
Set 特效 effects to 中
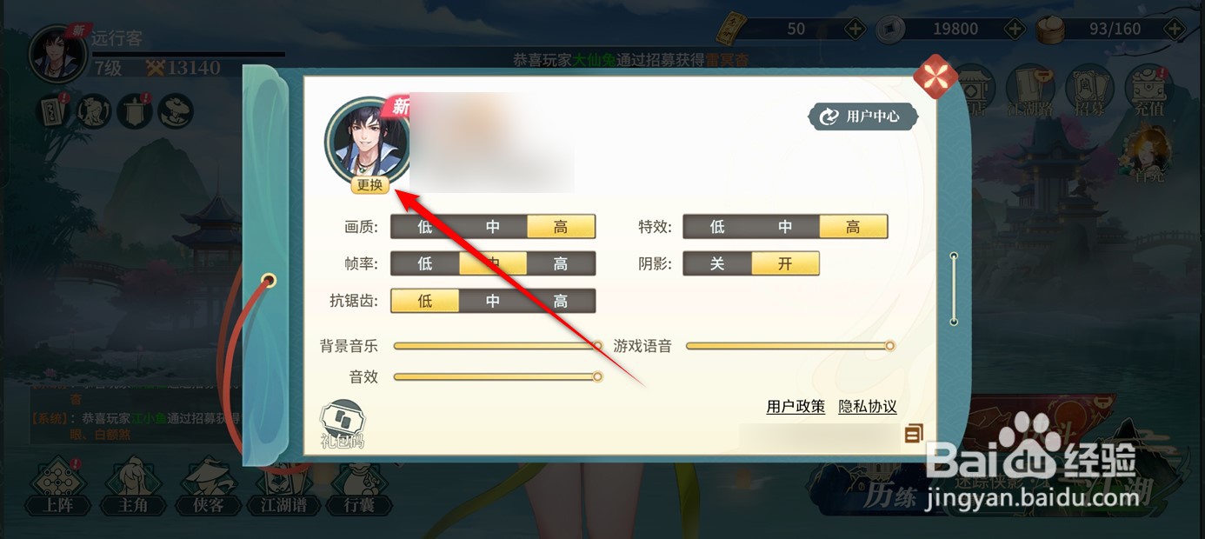point(785,227)
